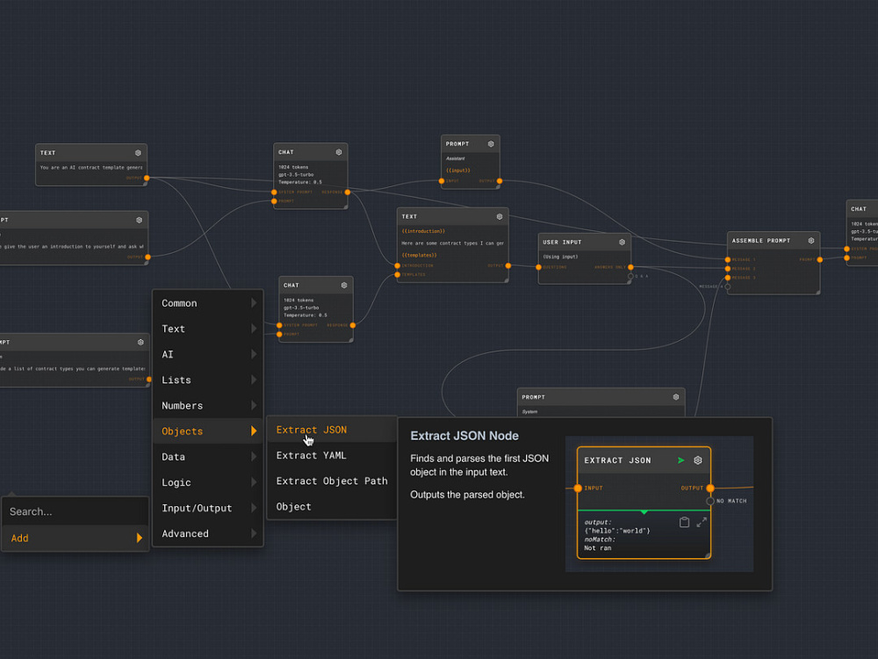
Task: Select Extract JSON from the Objects submenu
Action: coord(332,430)
